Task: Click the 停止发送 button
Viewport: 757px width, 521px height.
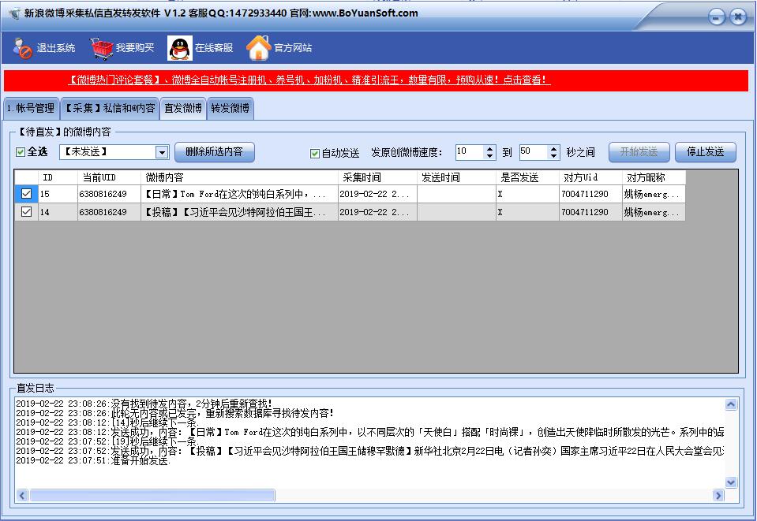Action: [x=706, y=152]
